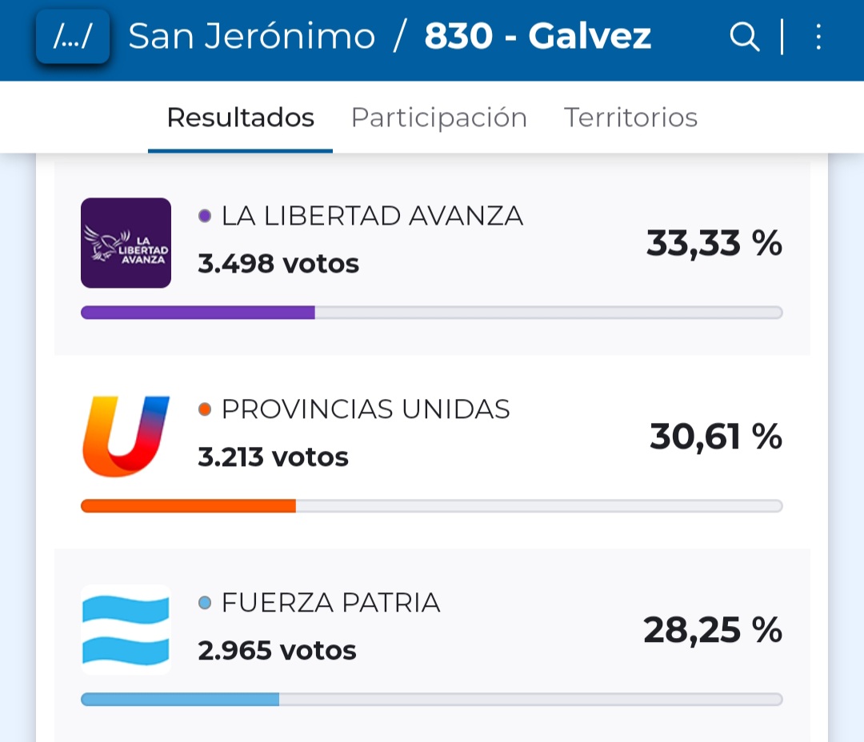The height and width of the screenshot is (742, 864).
Task: Click the Provincias Unidas U logo
Action: [x=126, y=437]
